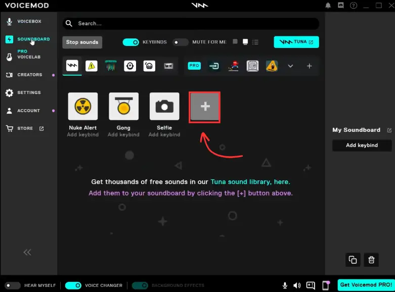Open the phone device icon
The width and height of the screenshot is (395, 292).
[x=326, y=285]
